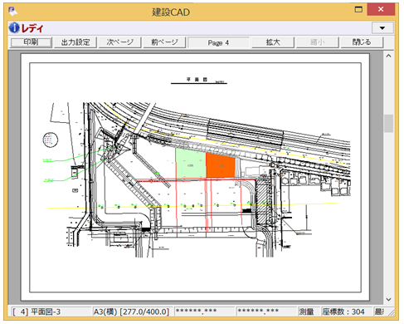Click the blue info icon beside レディ

click(x=14, y=27)
